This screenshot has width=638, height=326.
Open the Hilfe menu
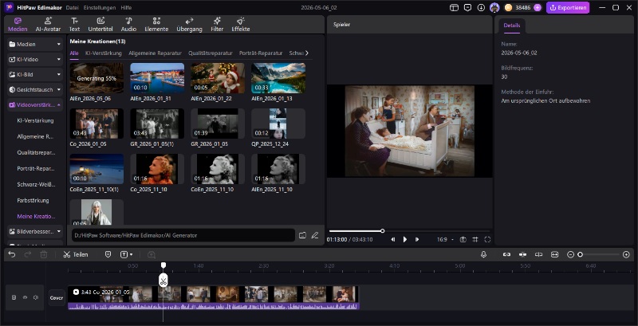point(126,8)
